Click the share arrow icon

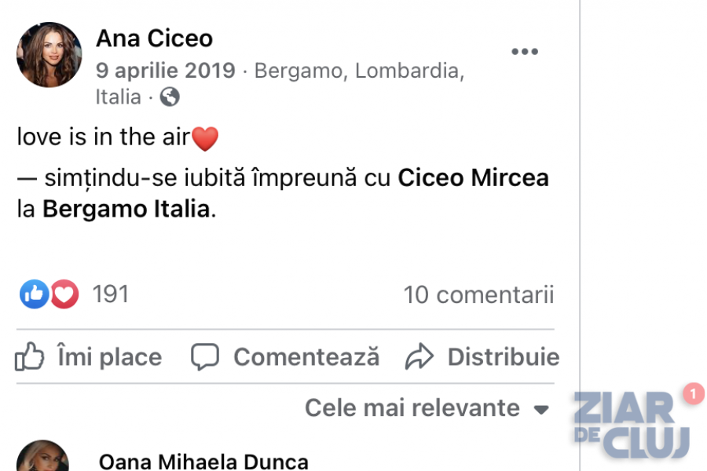point(419,357)
